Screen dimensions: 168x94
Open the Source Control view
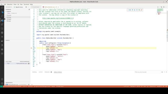tap(2, 12)
